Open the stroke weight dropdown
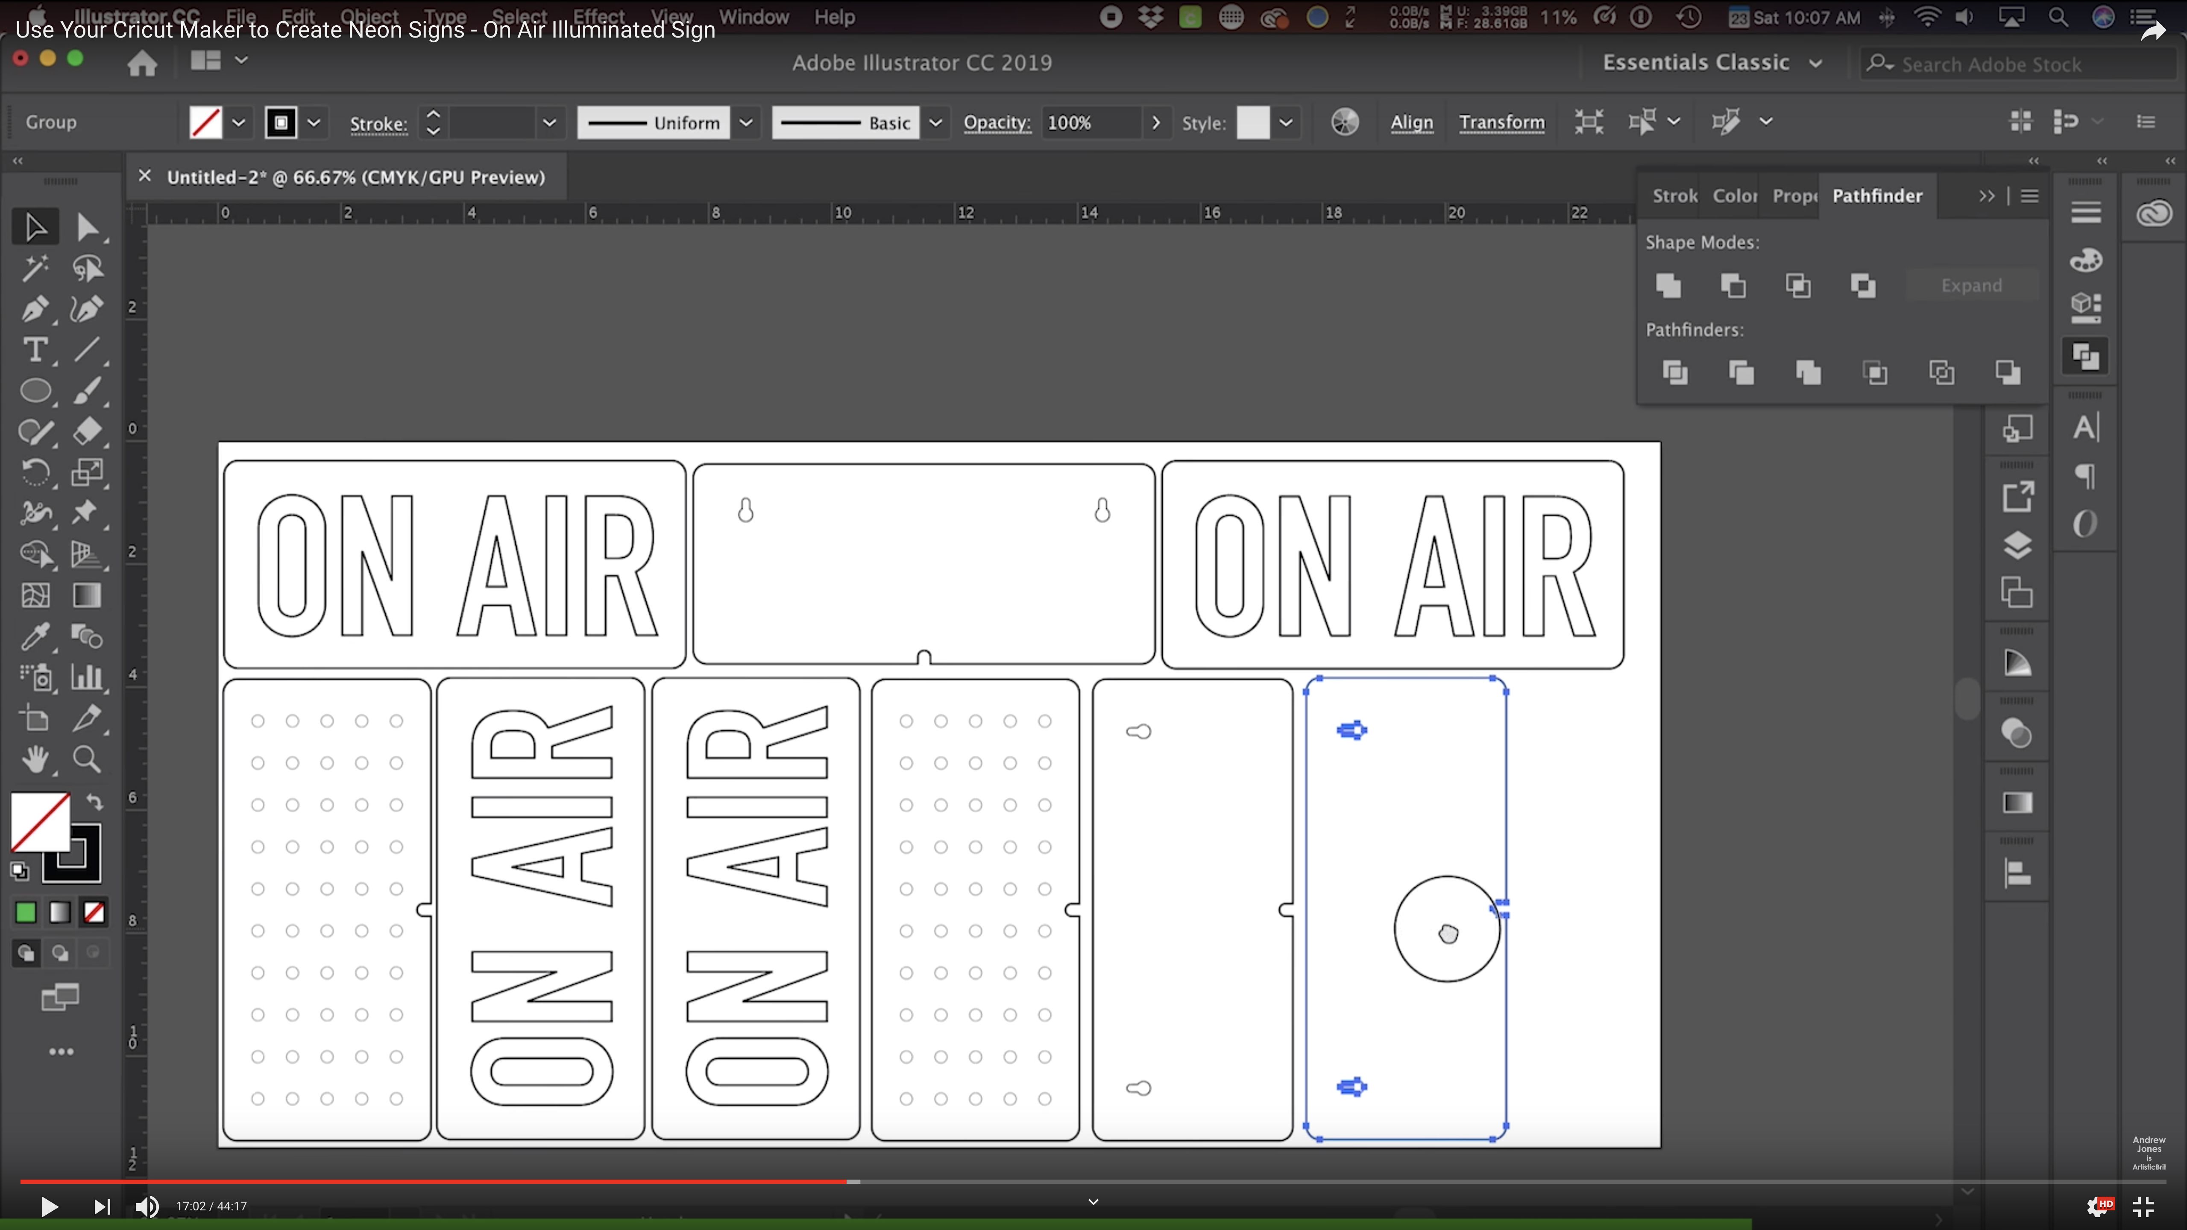 coord(550,122)
